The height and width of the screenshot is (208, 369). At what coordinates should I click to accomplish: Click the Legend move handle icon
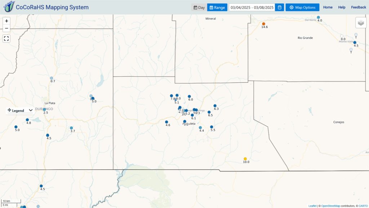[x=9, y=110]
